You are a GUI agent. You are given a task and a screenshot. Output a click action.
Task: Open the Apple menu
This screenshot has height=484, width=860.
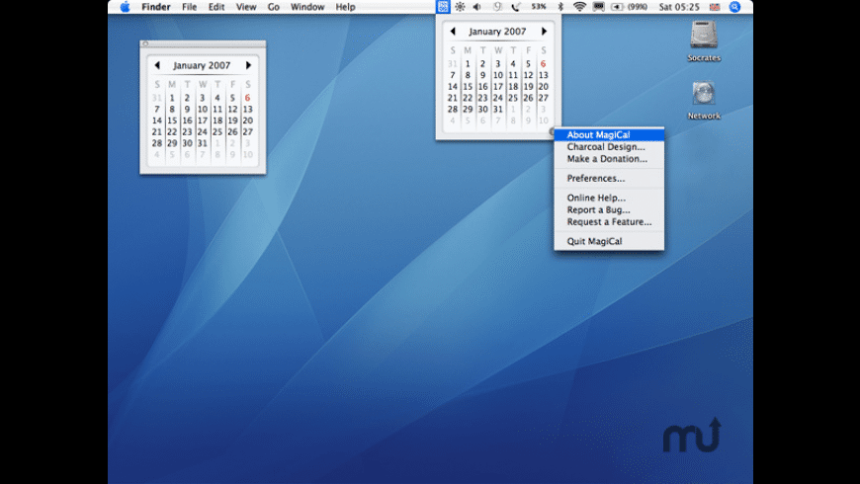pyautogui.click(x=126, y=7)
